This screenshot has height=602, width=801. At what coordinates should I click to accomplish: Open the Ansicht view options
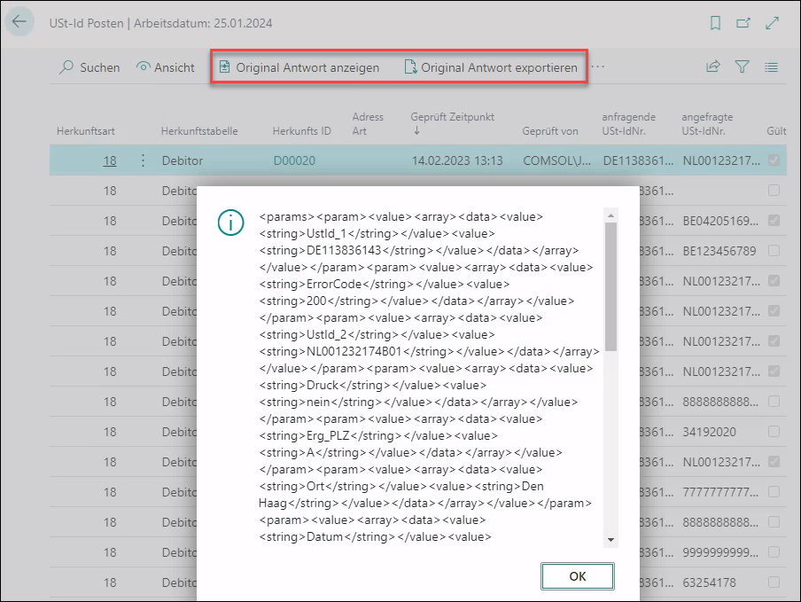pos(166,67)
